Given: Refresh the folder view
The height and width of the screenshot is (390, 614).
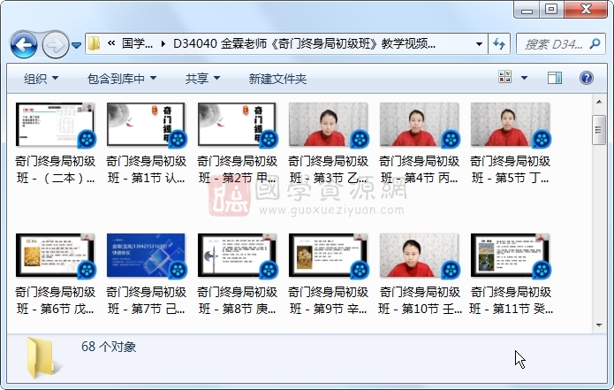Looking at the screenshot, I should (499, 43).
